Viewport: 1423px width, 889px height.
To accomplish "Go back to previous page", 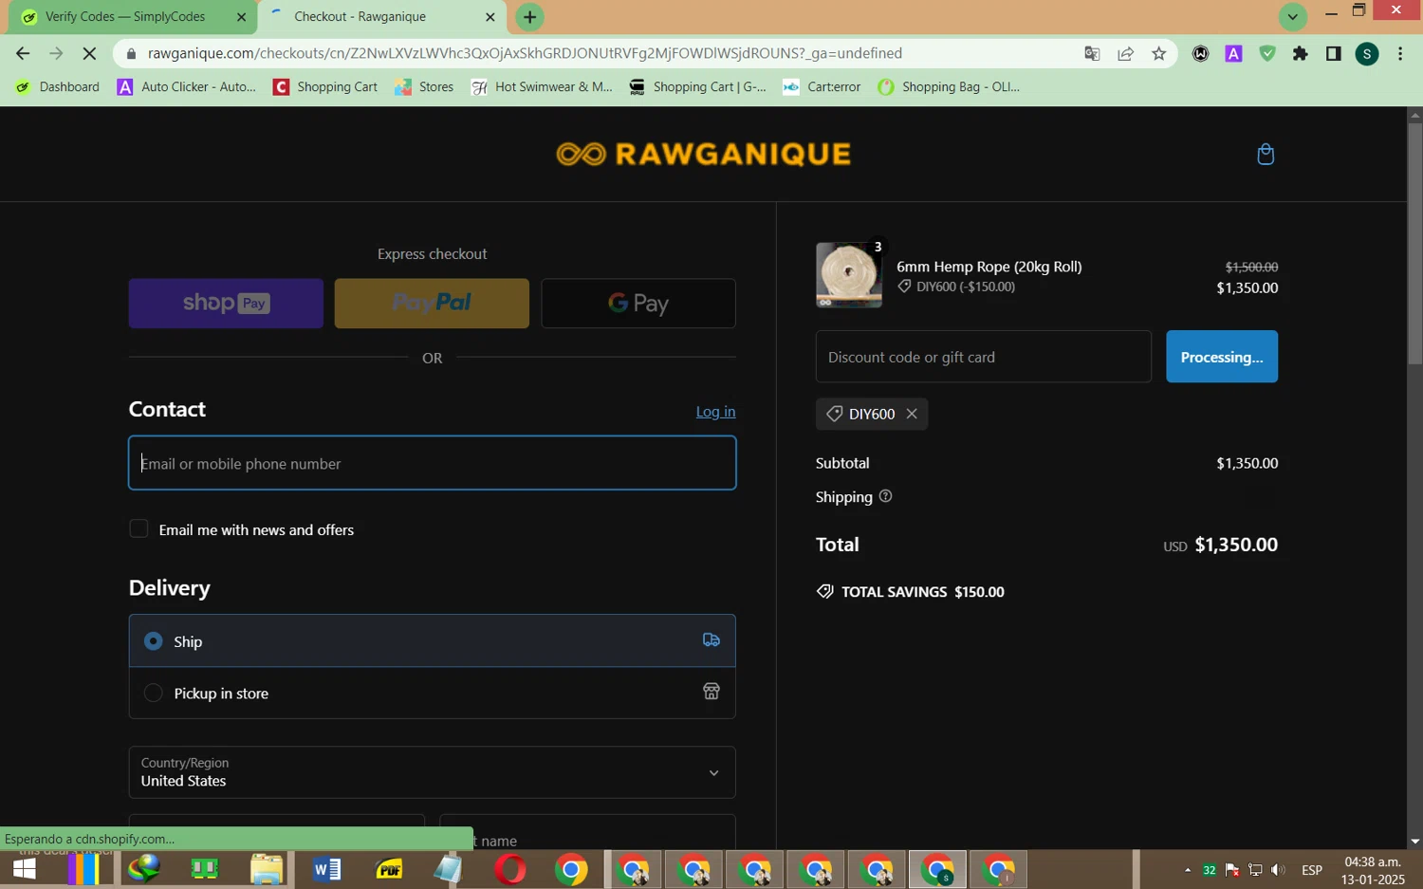I will (x=23, y=53).
